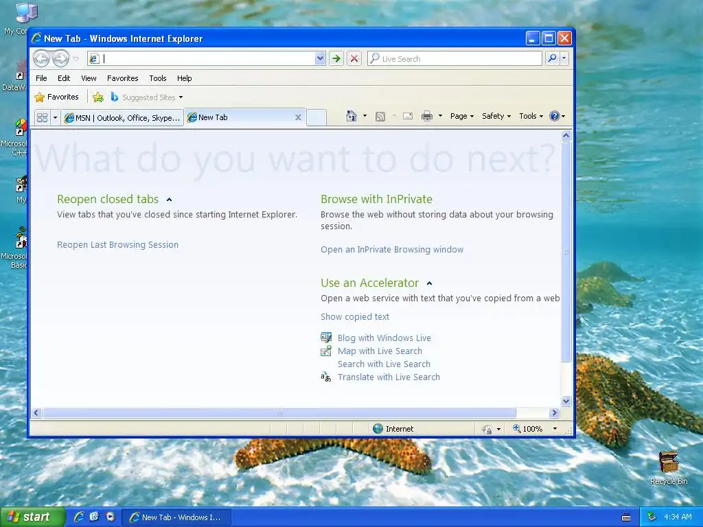Click the Add to Favorites Bar icon
Image resolution: width=703 pixels, height=527 pixels.
[x=97, y=97]
